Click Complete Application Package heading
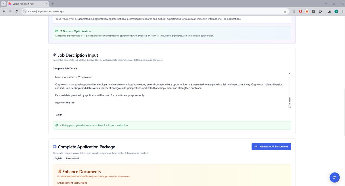The width and height of the screenshot is (345, 186). click(87, 147)
